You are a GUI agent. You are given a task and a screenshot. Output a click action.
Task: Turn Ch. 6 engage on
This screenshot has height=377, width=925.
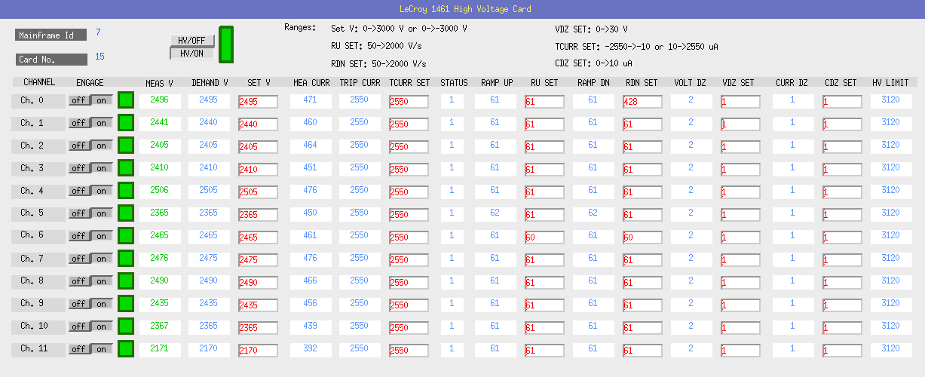coord(102,236)
